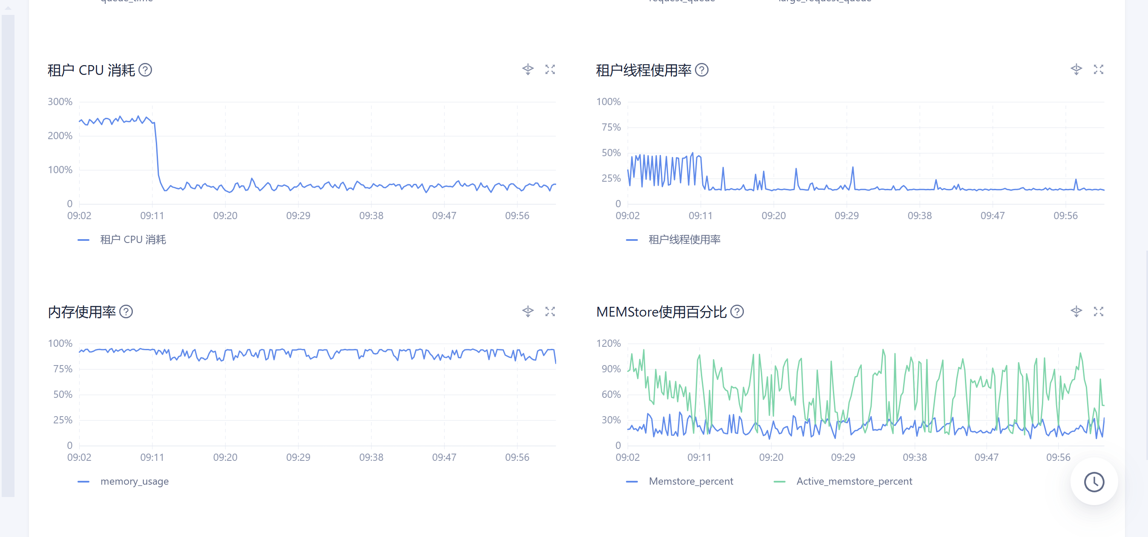1148x537 pixels.
Task: Click the scroll-up arrow on left scrollbar
Action: coord(8,8)
